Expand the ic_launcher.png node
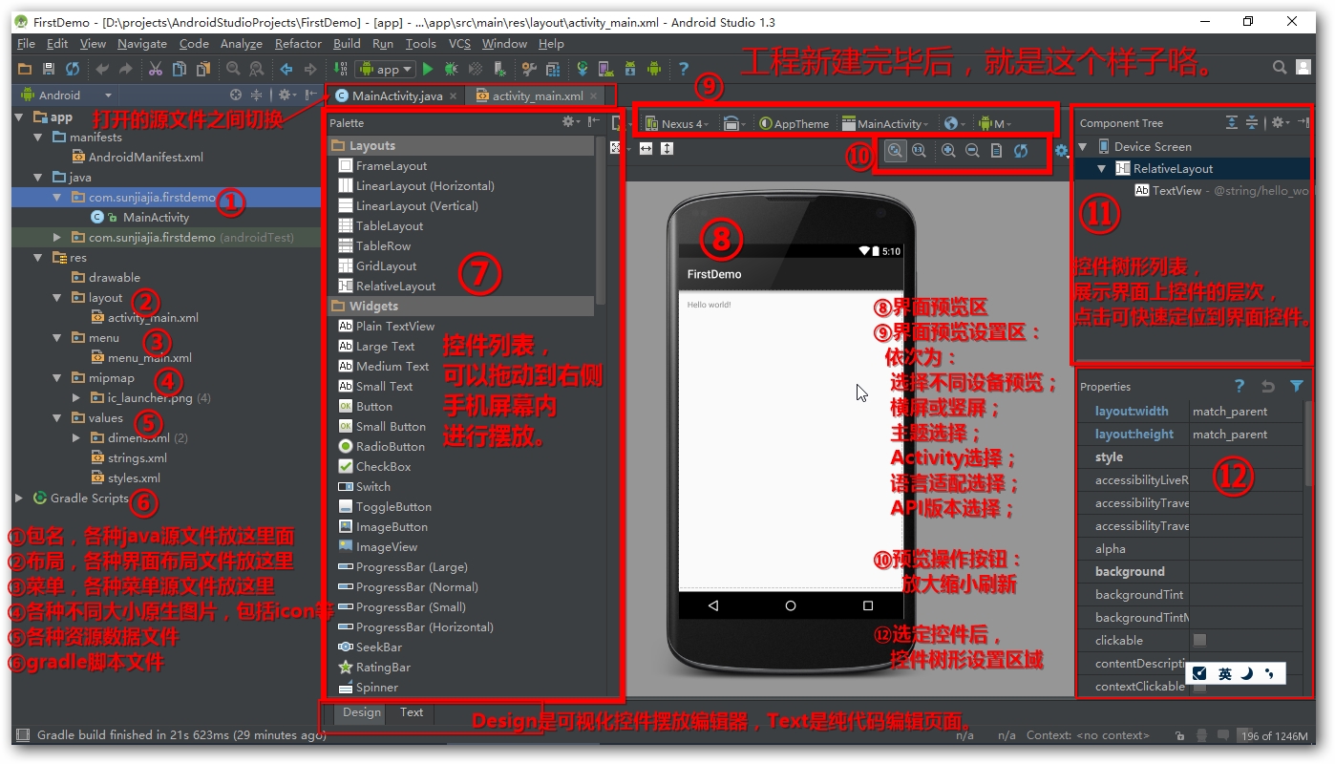 [76, 397]
